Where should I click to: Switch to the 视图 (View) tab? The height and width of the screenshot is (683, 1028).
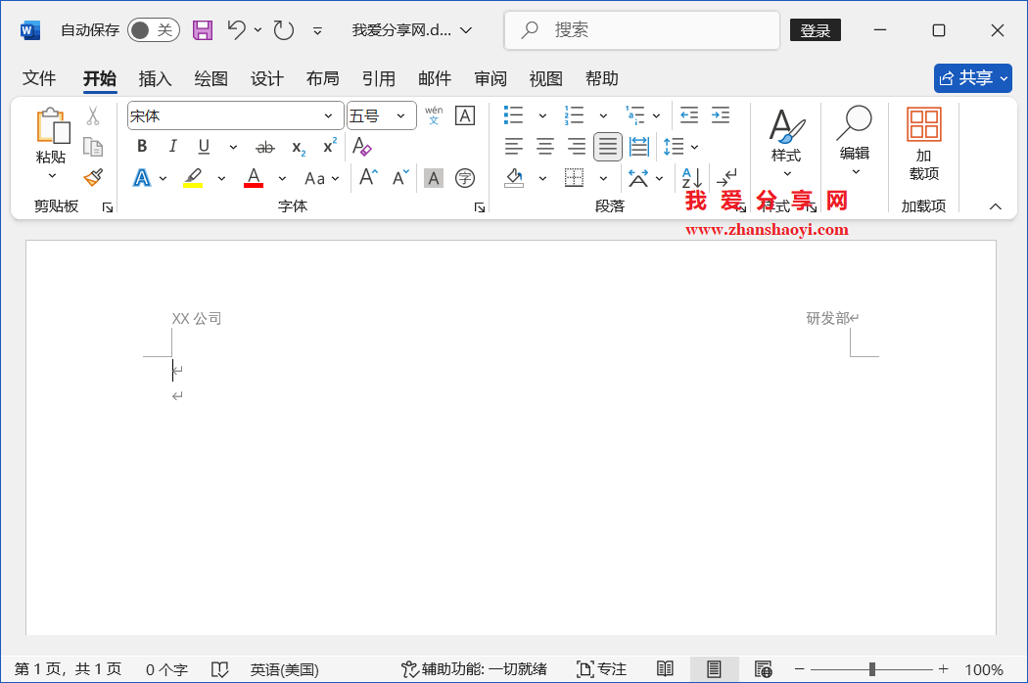[x=546, y=78]
